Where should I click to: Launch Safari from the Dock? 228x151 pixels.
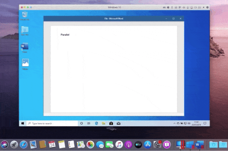[24, 145]
